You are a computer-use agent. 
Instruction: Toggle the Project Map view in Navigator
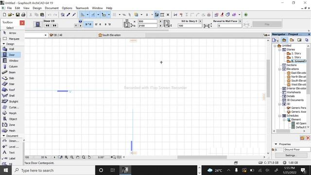coord(284,40)
